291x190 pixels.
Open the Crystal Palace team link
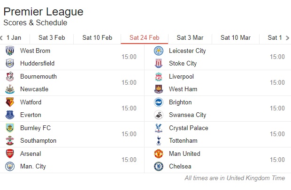click(189, 128)
